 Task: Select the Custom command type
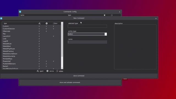point(32,26)
